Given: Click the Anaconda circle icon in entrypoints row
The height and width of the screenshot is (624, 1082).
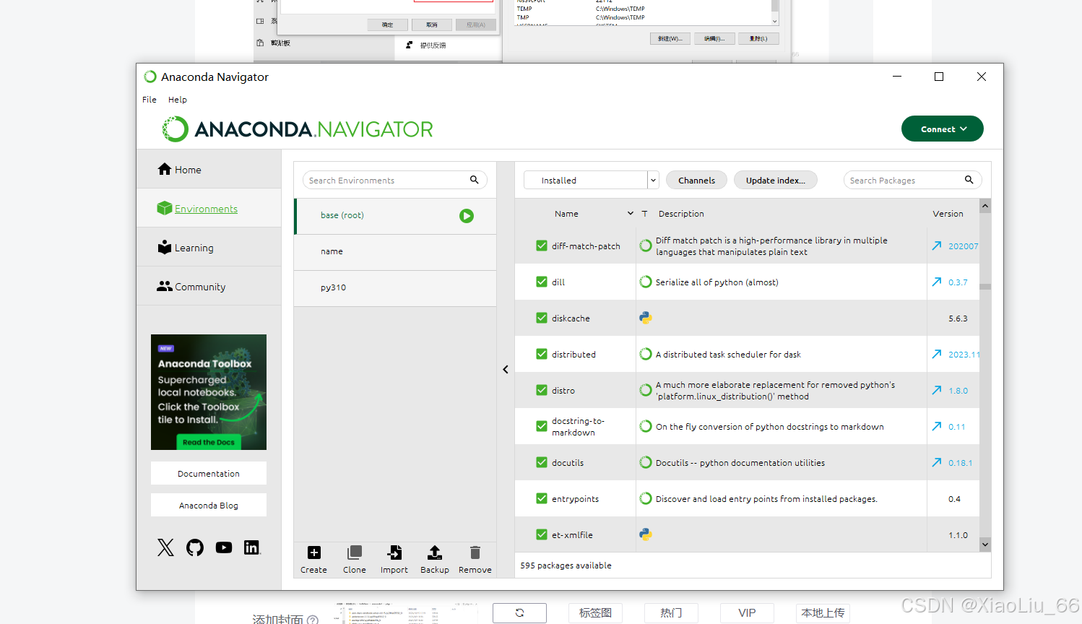Looking at the screenshot, I should coord(646,498).
